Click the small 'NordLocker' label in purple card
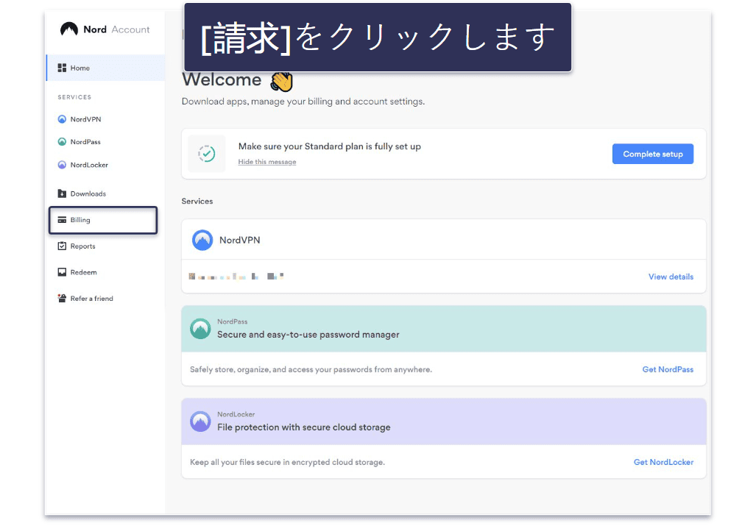This screenshot has width=756, height=526. point(236,414)
